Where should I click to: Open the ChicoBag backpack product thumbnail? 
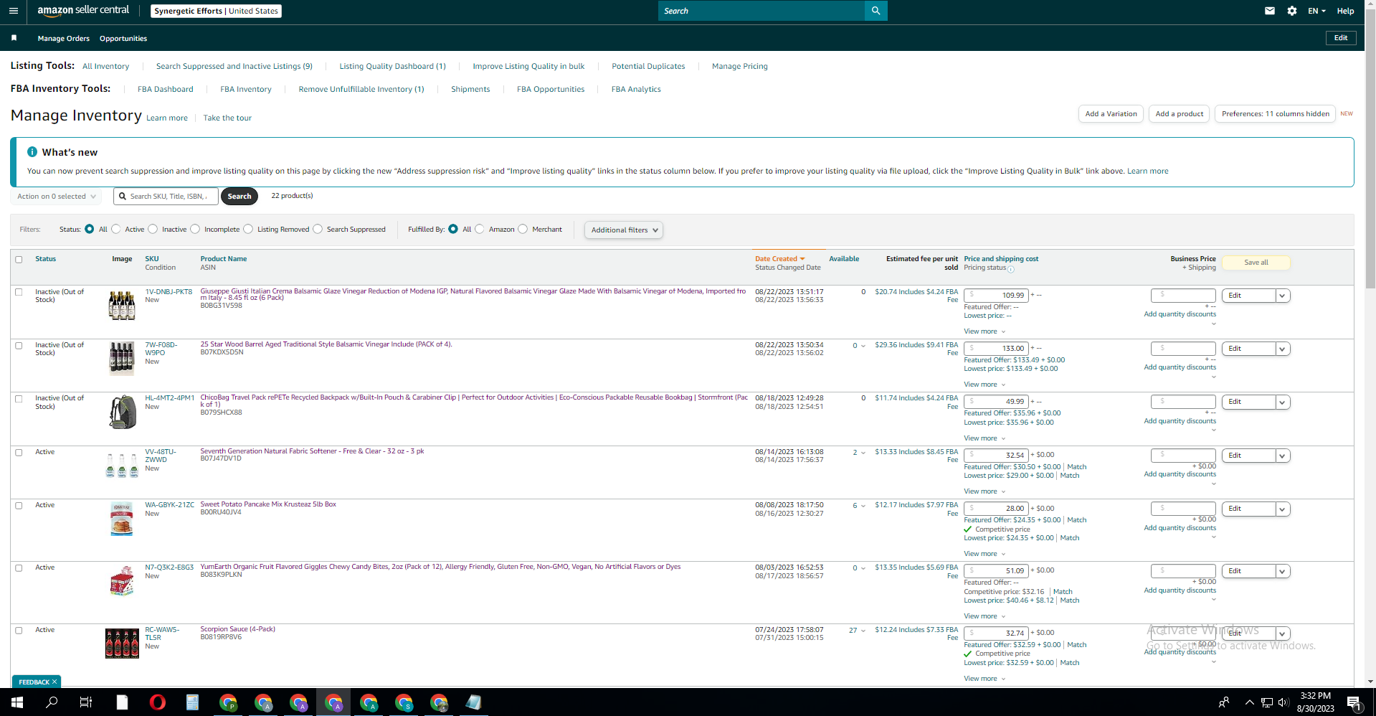tap(122, 412)
